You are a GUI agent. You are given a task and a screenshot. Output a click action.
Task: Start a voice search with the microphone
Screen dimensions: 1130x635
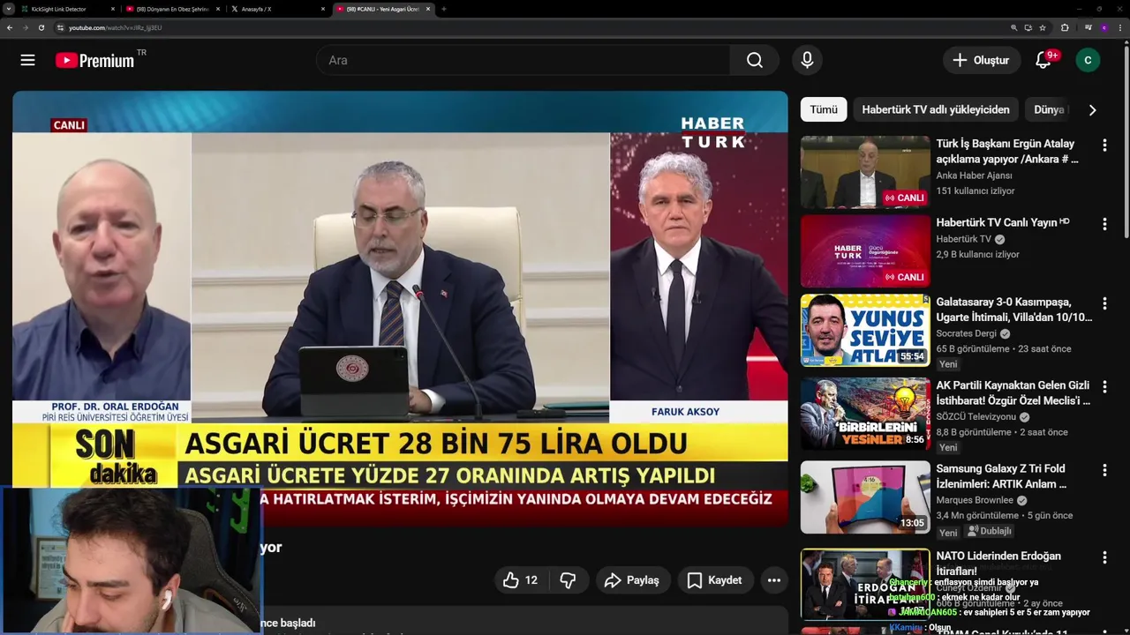(806, 60)
